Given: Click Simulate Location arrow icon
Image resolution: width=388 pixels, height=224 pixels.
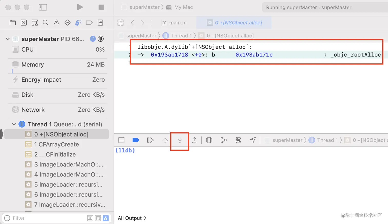Looking at the screenshot, I should click(253, 140).
